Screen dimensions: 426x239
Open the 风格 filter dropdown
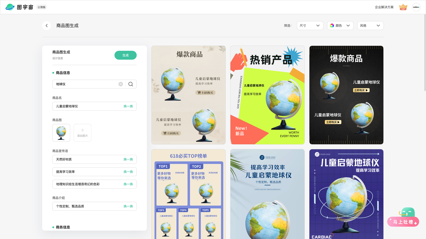(370, 25)
